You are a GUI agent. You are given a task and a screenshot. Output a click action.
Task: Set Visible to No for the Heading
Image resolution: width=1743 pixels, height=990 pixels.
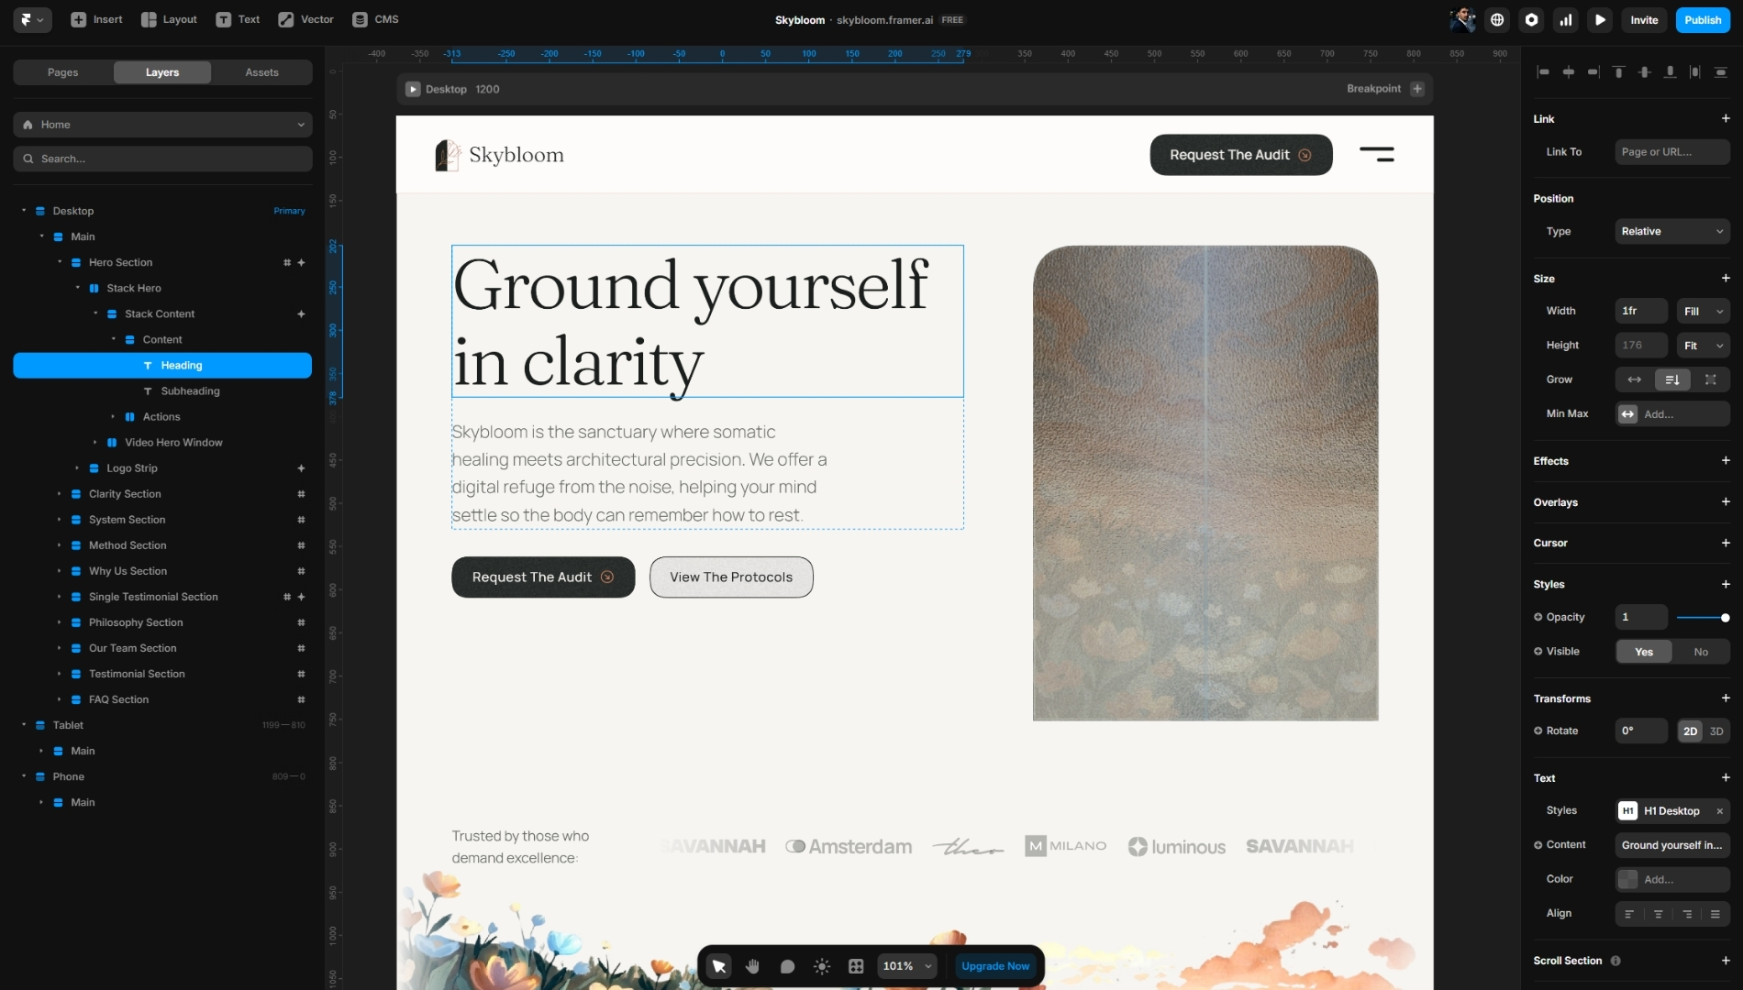(x=1701, y=651)
